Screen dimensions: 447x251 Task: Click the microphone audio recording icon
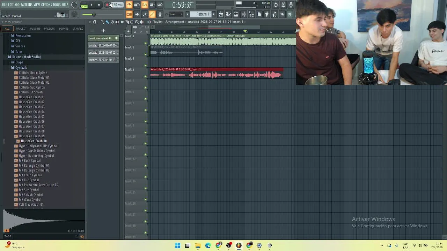(x=291, y=5)
